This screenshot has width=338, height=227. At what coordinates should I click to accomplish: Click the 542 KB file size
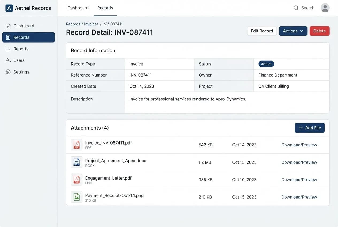pyautogui.click(x=206, y=145)
